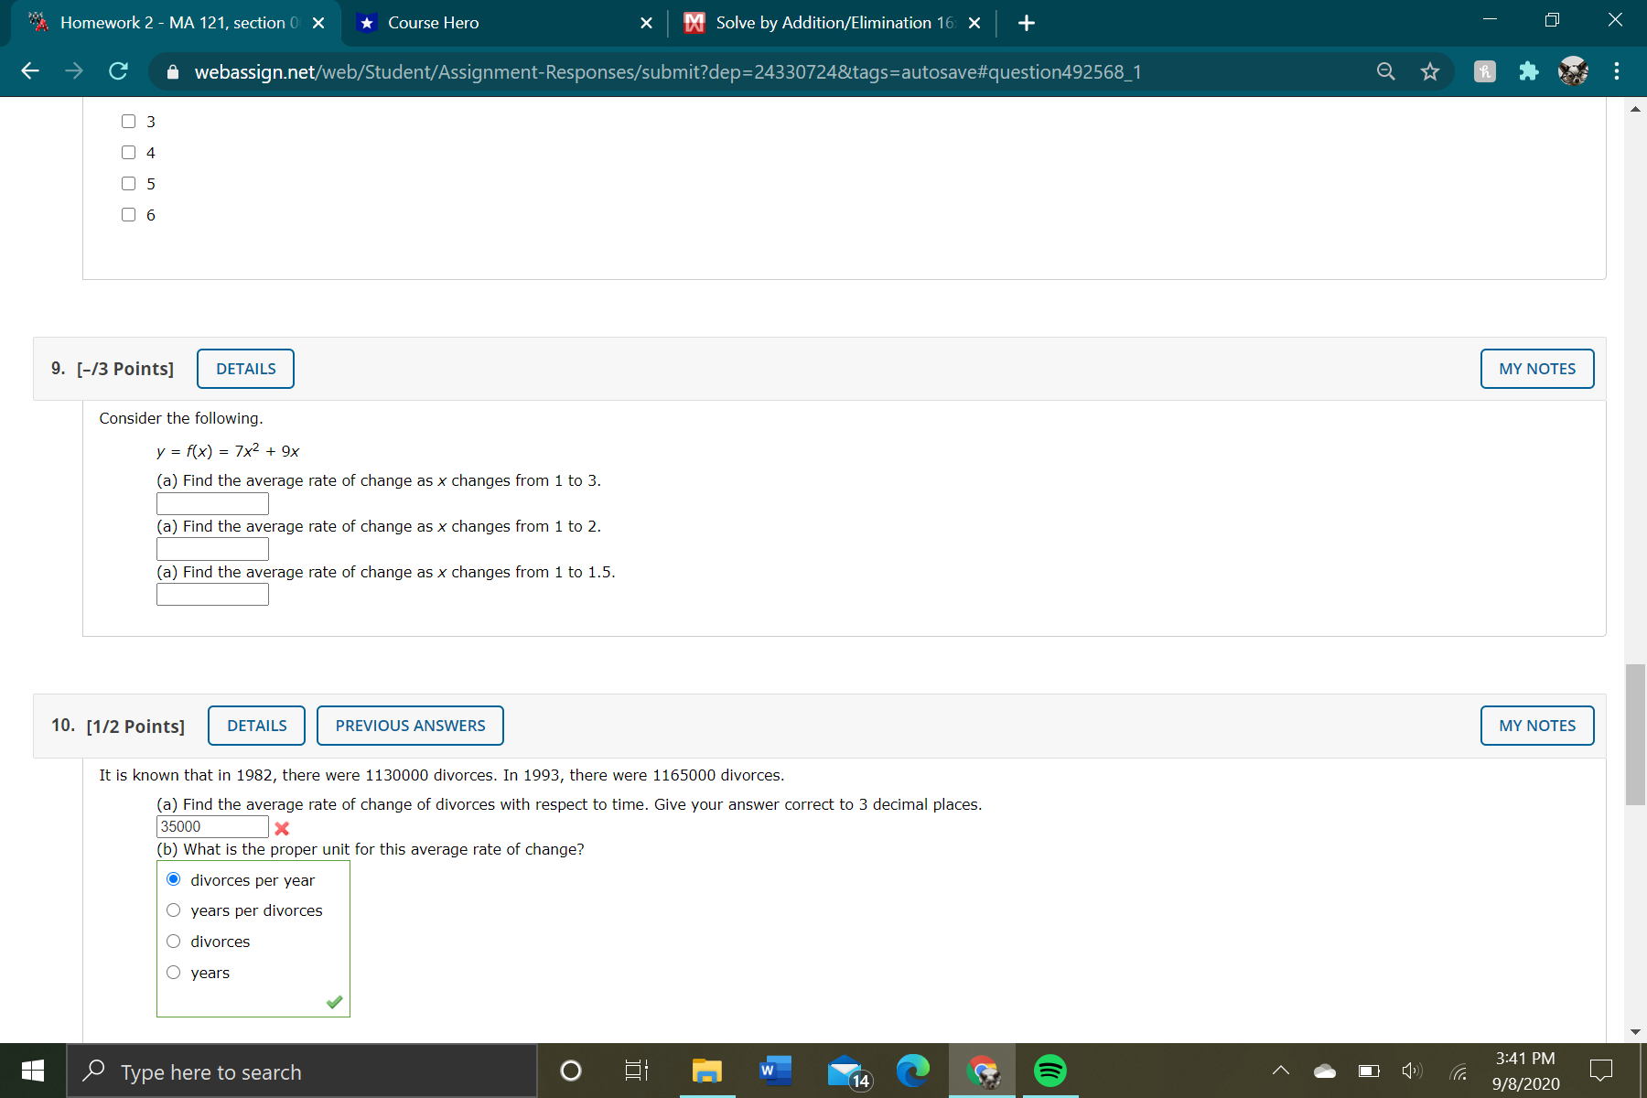Select the 'years per divorces' radio button
This screenshot has height=1098, width=1647.
pos(173,910)
